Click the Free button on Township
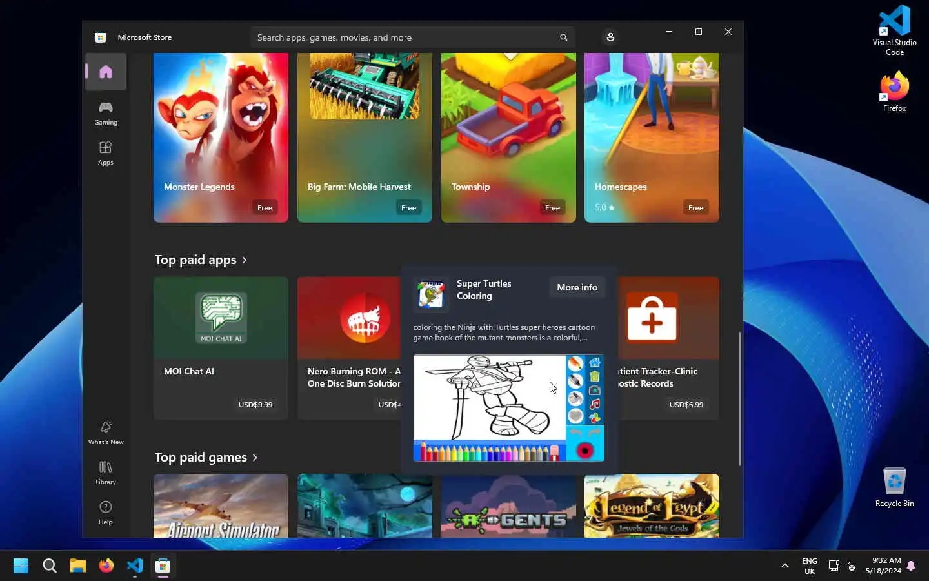This screenshot has width=929, height=581. (552, 207)
